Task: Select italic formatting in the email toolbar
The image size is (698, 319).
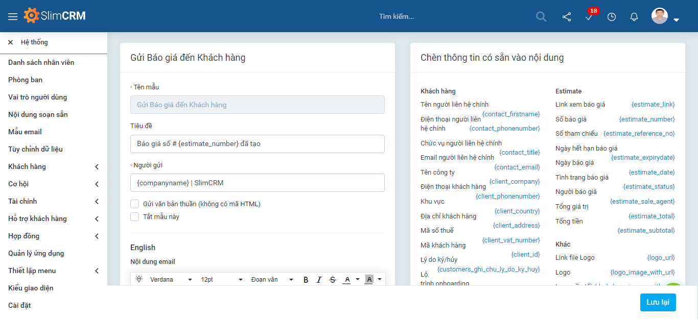Action: [x=319, y=279]
